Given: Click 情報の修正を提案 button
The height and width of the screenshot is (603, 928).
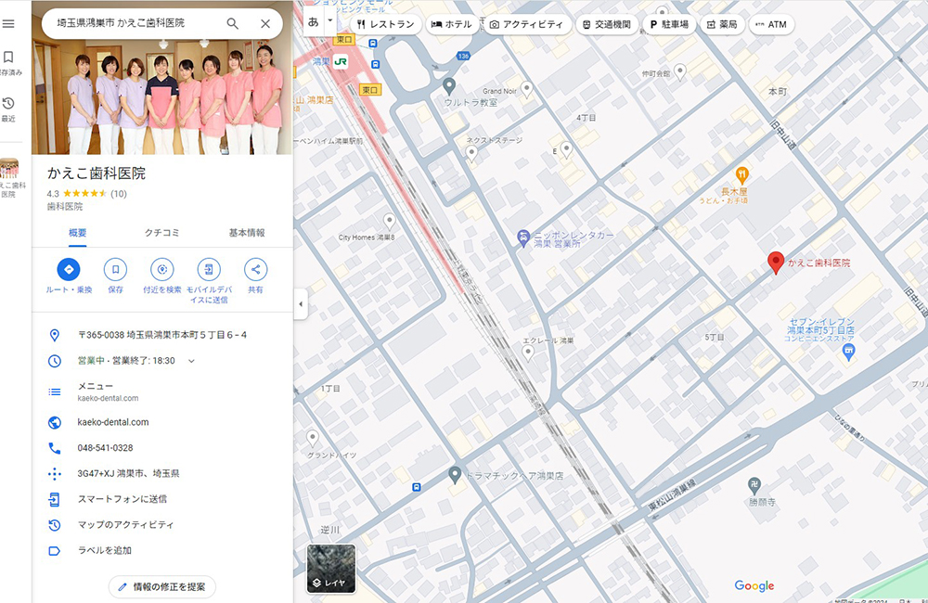Looking at the screenshot, I should click(x=162, y=586).
